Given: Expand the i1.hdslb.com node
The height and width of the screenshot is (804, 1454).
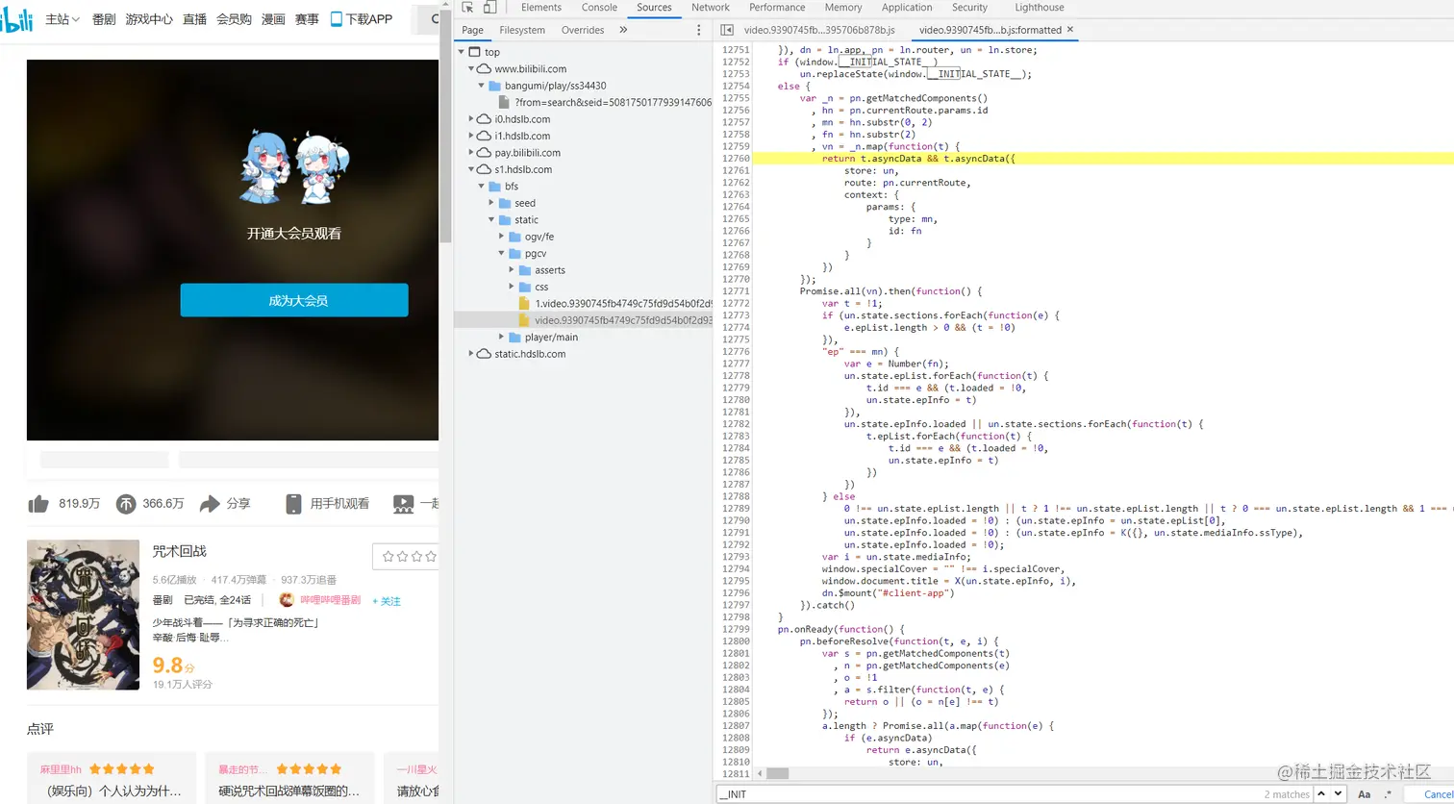Looking at the screenshot, I should click(x=471, y=136).
